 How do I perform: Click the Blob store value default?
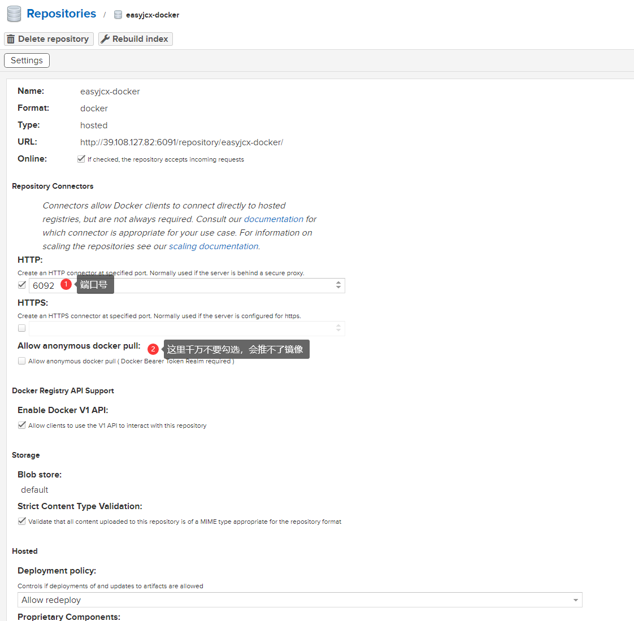[34, 489]
